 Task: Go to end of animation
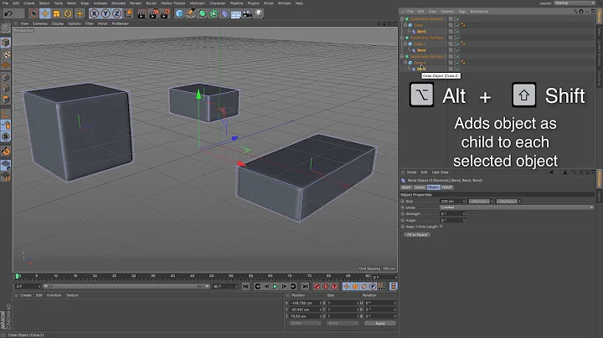click(x=305, y=286)
